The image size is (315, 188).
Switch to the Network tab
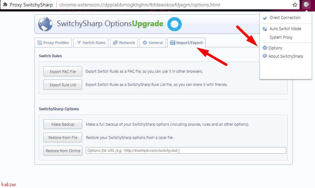tap(124, 43)
